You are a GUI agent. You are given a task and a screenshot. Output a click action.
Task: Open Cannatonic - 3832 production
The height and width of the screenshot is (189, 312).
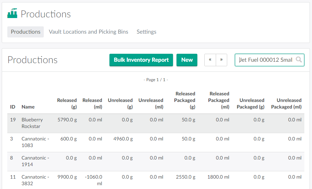(x=35, y=180)
